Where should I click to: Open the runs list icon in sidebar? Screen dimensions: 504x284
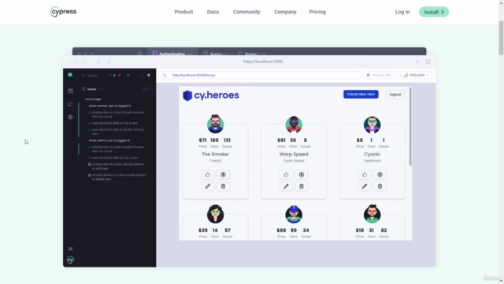[x=70, y=104]
